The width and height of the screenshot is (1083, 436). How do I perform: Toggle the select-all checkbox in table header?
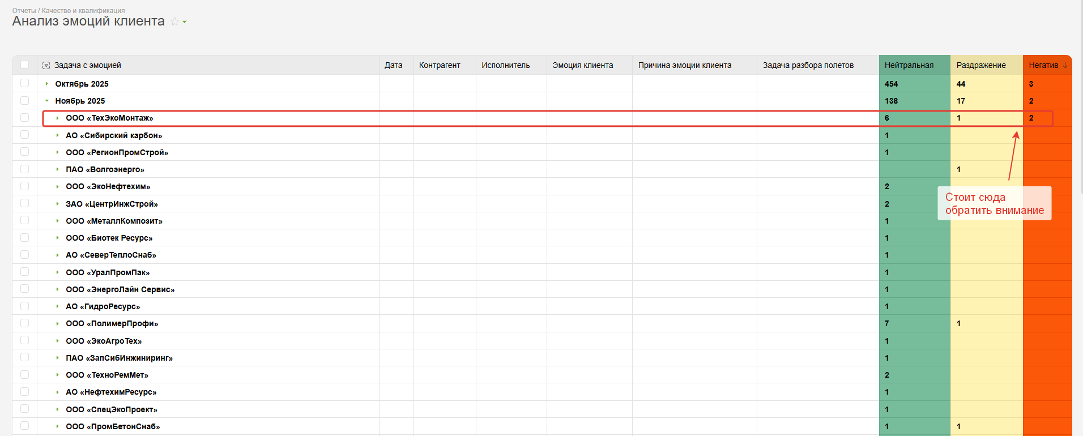coord(24,65)
